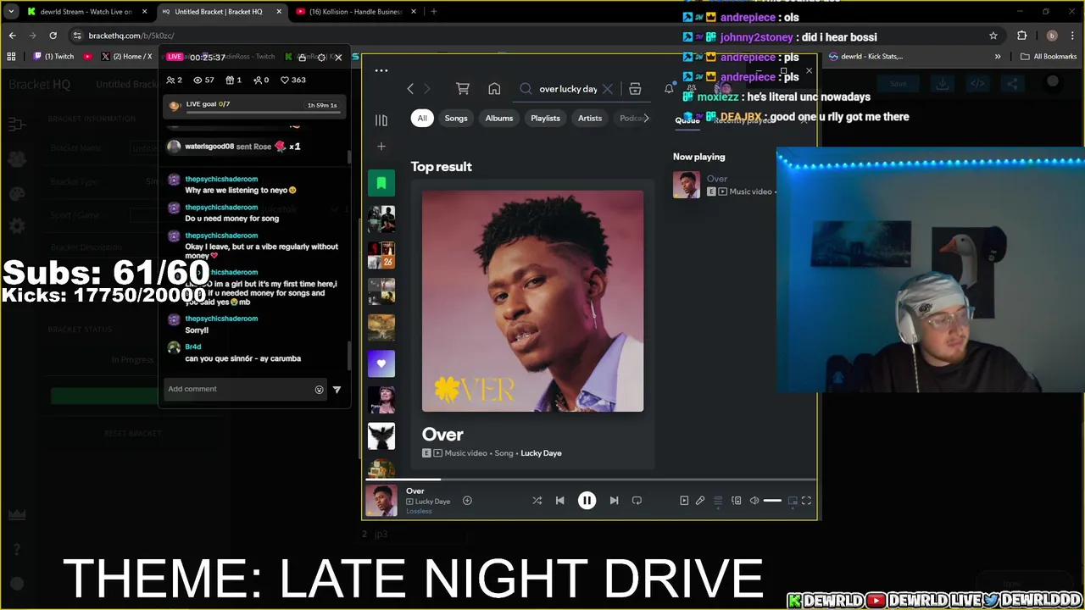Image resolution: width=1085 pixels, height=610 pixels.
Task: Clear the search query with X
Action: click(608, 89)
